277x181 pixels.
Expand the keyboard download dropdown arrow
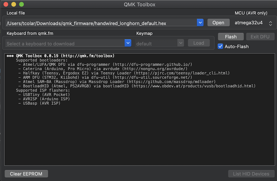(128, 43)
